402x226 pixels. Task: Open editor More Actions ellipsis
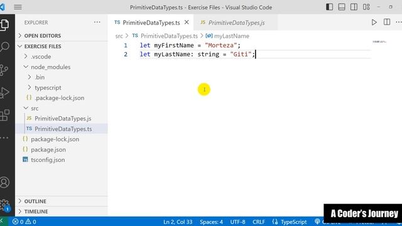[x=399, y=23]
